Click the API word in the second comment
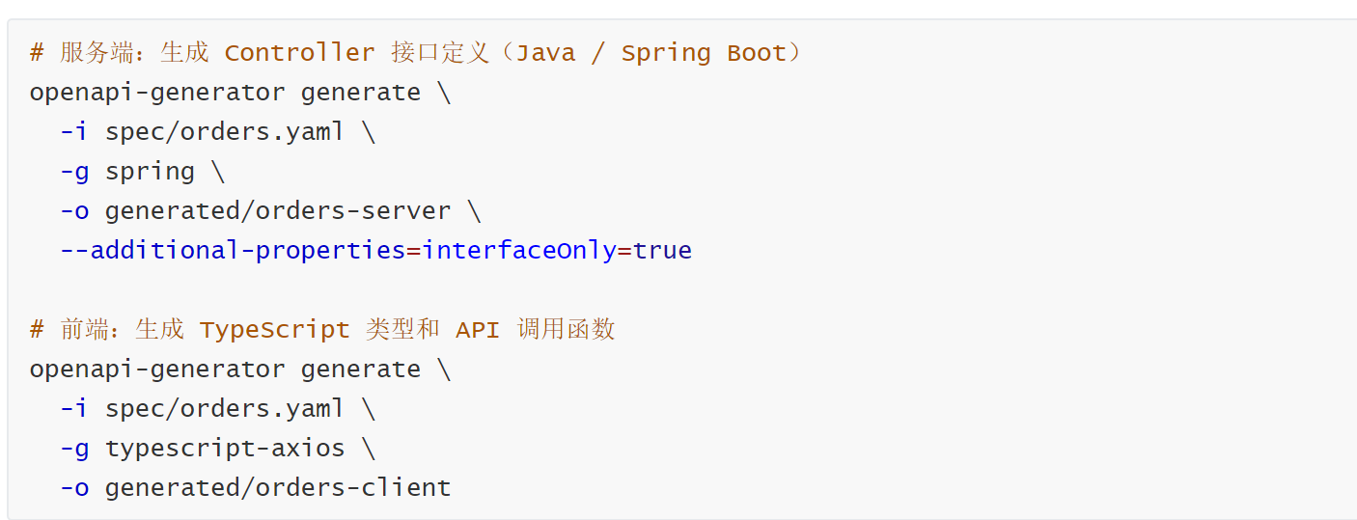The width and height of the screenshot is (1357, 520). click(x=477, y=330)
